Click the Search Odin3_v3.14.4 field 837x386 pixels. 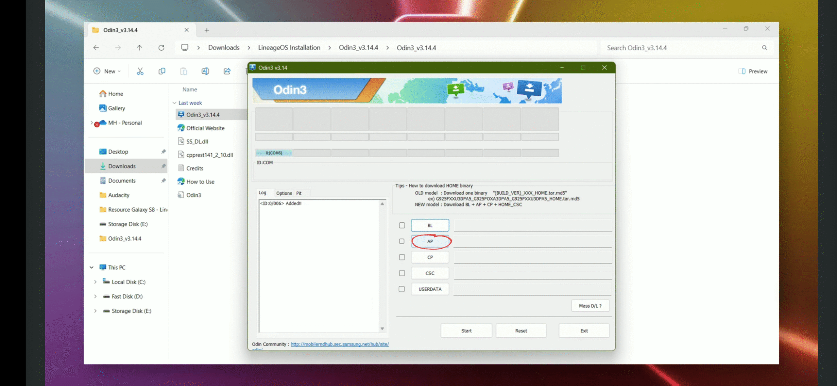[x=683, y=48]
